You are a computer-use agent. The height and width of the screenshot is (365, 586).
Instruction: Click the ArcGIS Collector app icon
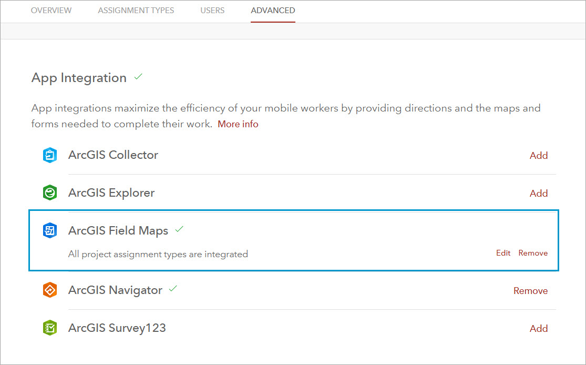[49, 155]
